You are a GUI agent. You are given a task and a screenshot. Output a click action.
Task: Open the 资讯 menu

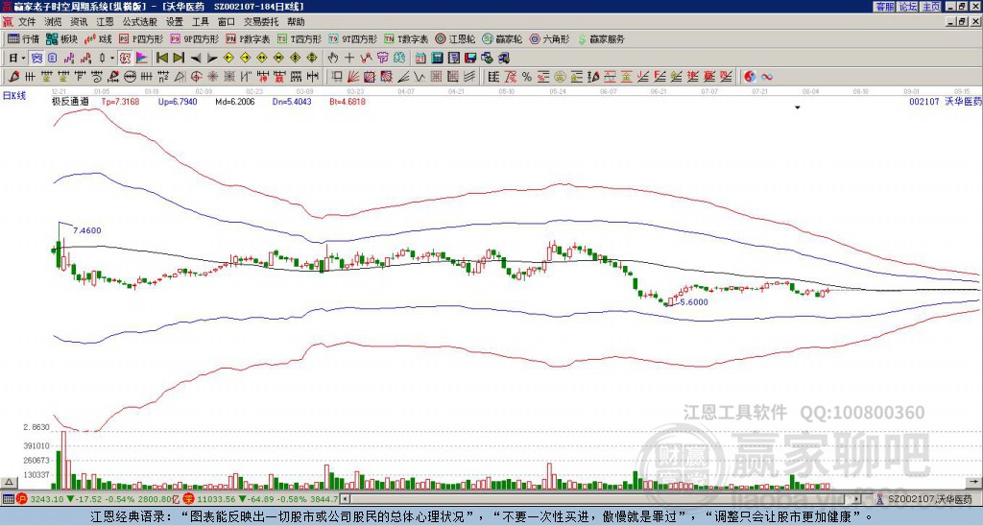coord(79,22)
